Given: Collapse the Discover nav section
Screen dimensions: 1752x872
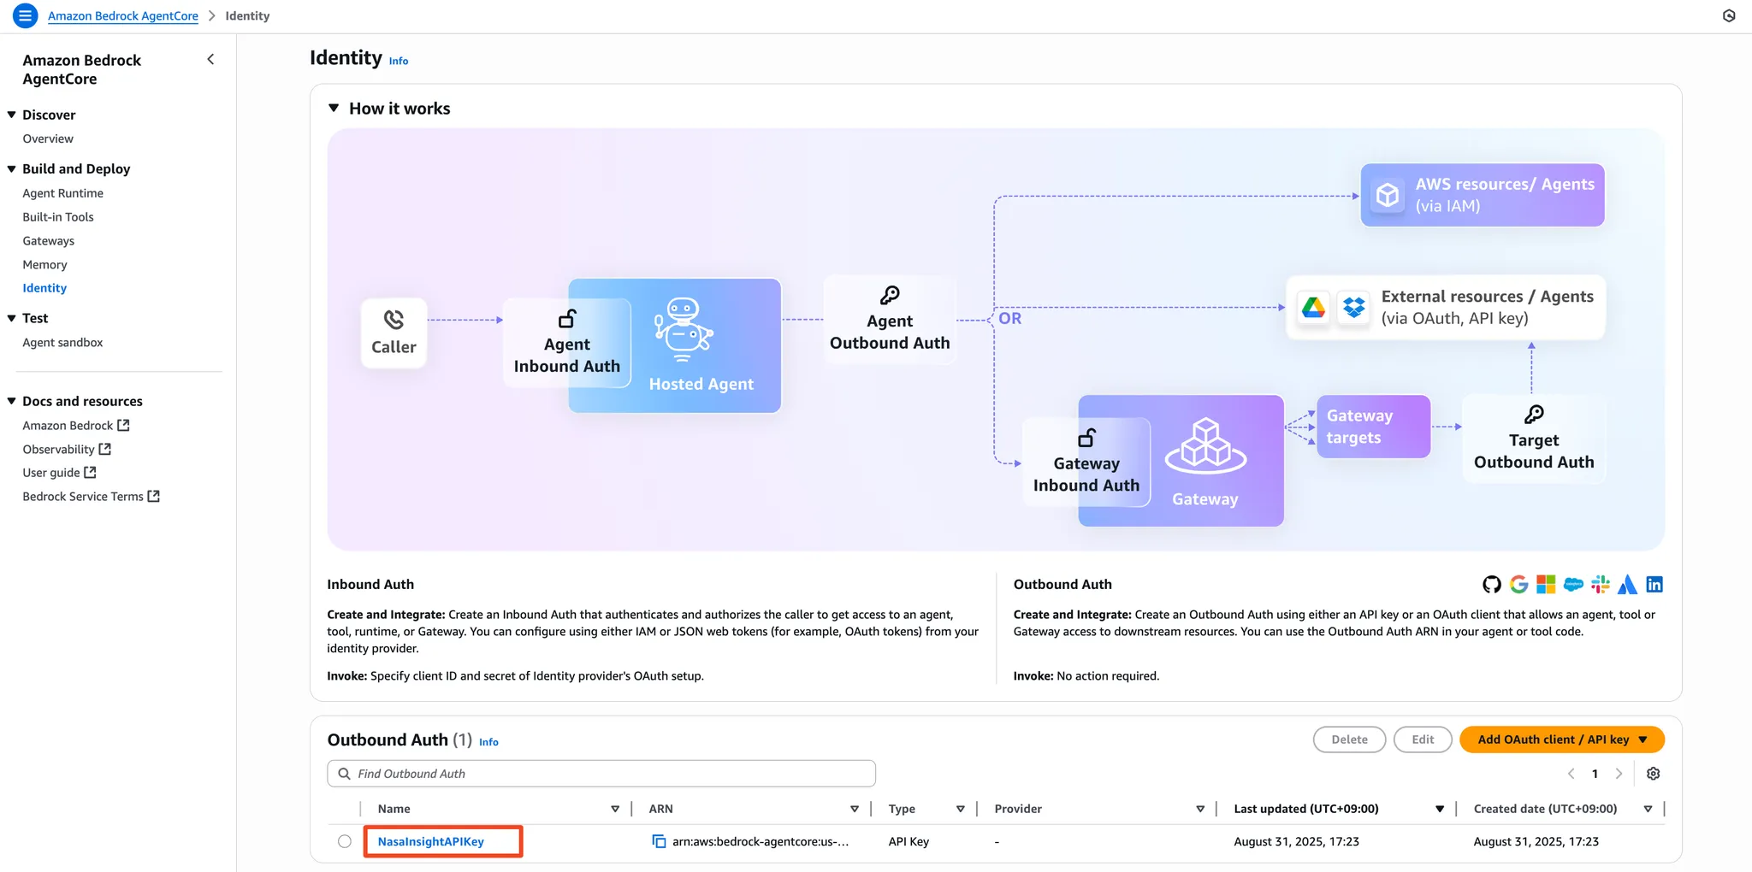Looking at the screenshot, I should pos(11,115).
